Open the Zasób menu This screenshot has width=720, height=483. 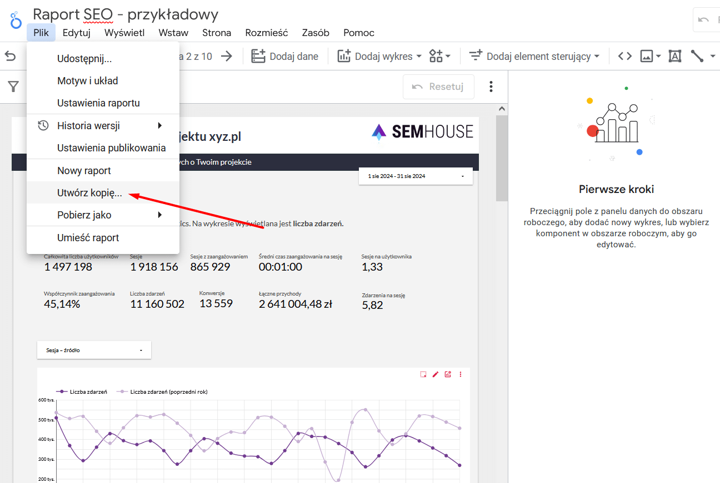pos(316,33)
